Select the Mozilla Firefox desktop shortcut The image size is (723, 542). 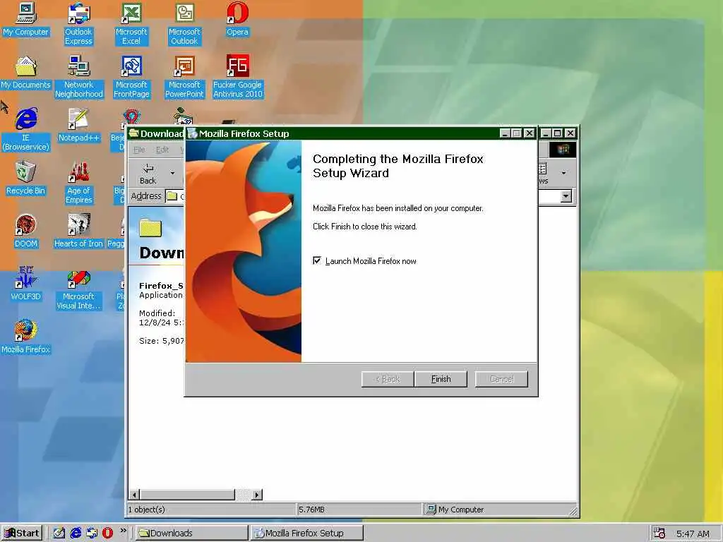tap(26, 337)
